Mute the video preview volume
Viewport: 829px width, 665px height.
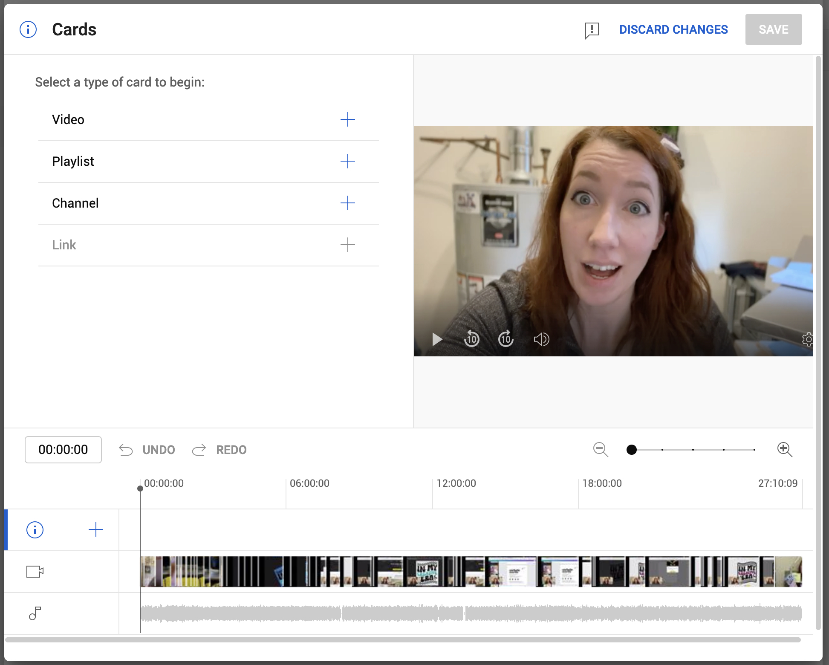coord(541,339)
